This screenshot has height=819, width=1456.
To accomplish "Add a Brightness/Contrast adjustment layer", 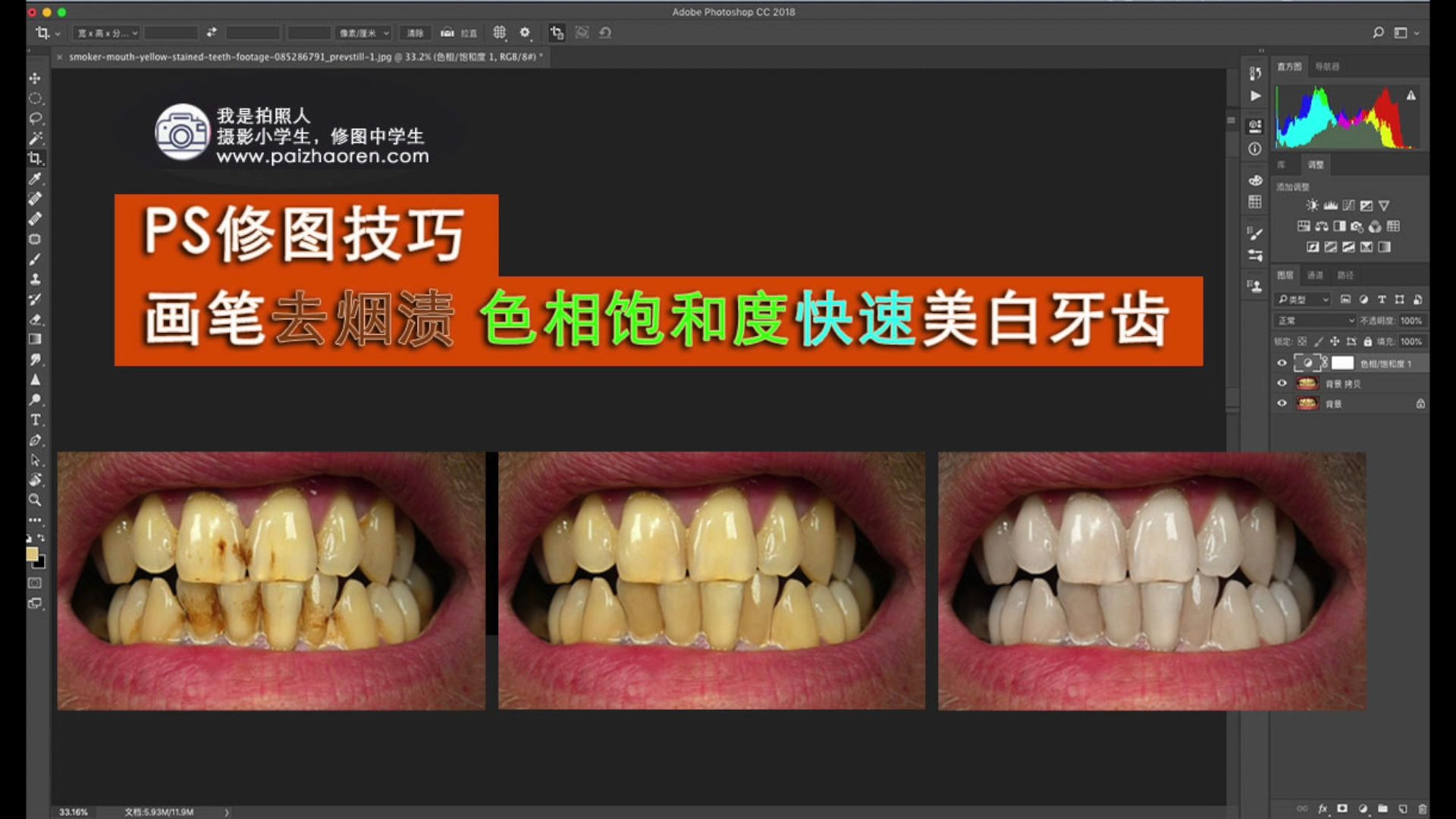I will point(1313,205).
